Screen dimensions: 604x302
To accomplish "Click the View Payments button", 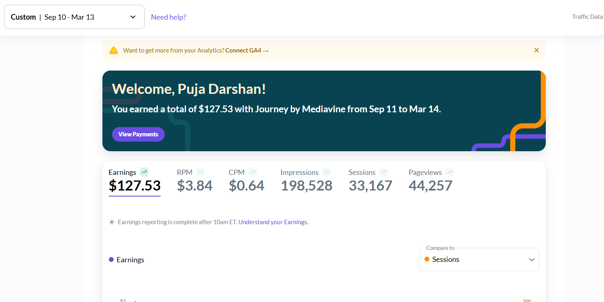I will (138, 134).
